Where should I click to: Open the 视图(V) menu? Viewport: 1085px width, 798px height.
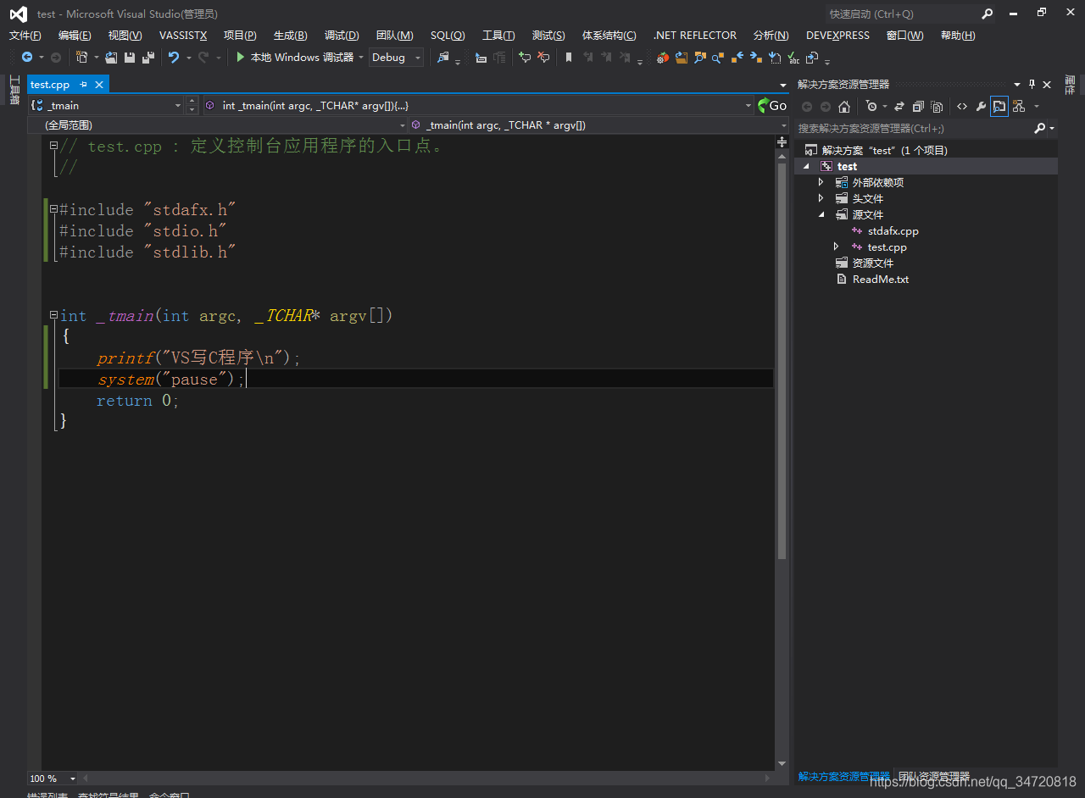(x=125, y=35)
